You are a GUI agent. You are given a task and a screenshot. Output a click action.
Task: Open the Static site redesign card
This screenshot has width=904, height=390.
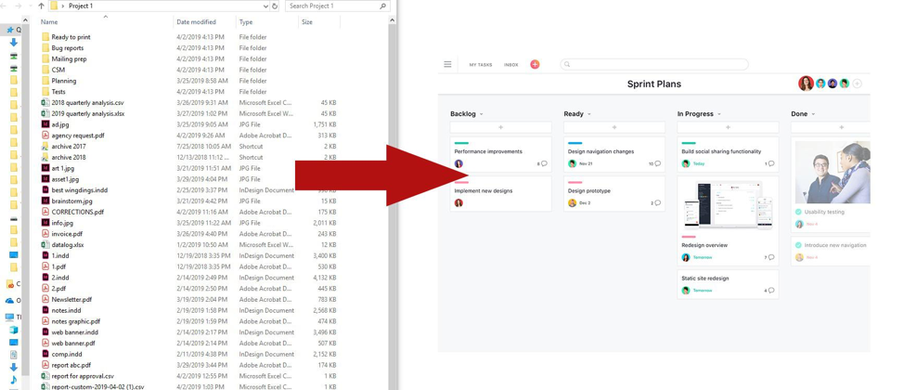click(729, 284)
